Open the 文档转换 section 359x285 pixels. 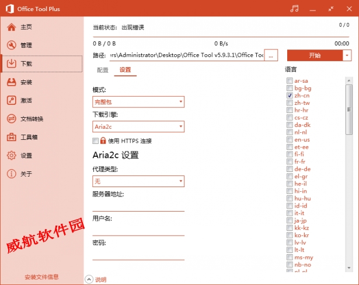[x=41, y=119]
